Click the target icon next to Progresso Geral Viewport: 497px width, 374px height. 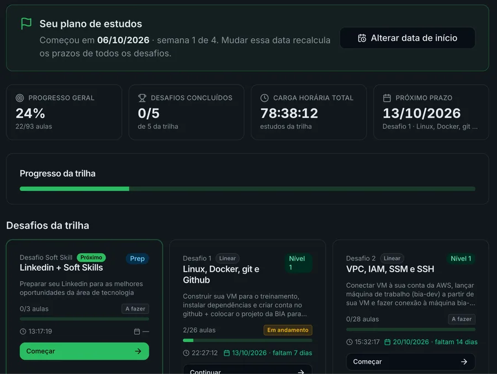(20, 98)
